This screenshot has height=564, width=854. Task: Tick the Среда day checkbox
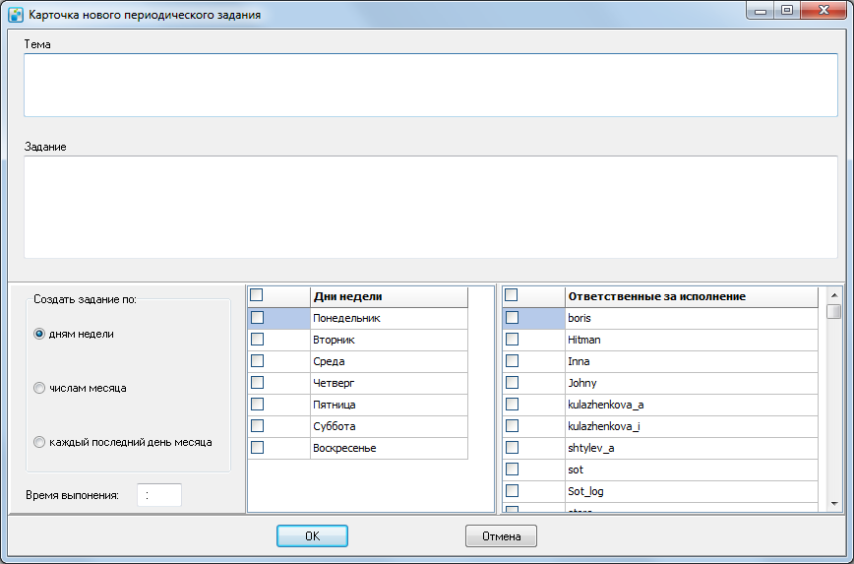point(257,360)
